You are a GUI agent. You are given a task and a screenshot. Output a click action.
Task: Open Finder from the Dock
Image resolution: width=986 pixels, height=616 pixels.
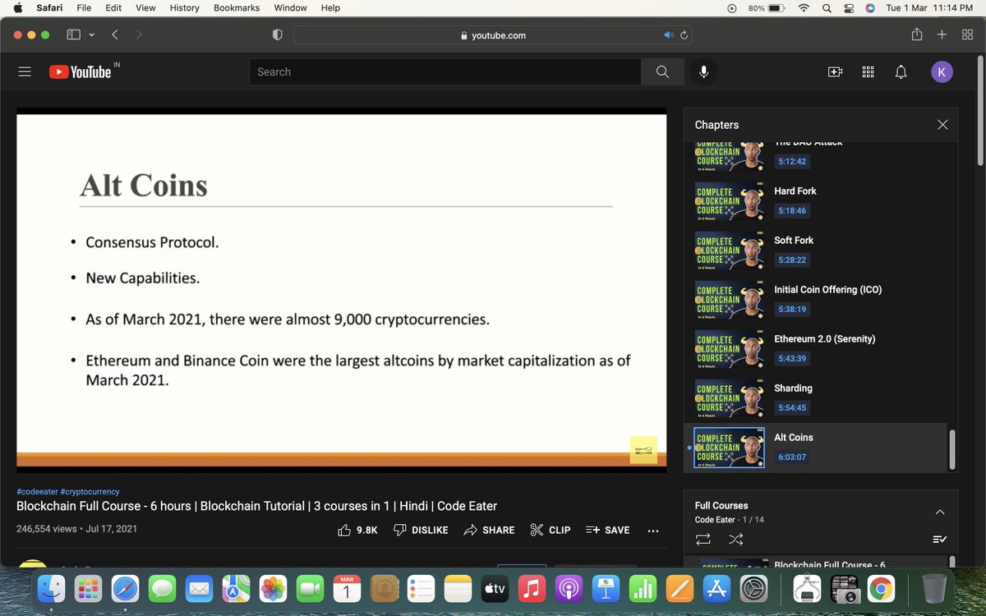click(x=52, y=588)
